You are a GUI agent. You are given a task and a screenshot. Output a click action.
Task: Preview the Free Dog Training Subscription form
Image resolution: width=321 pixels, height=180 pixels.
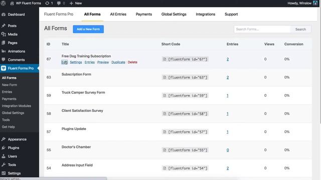[103, 62]
